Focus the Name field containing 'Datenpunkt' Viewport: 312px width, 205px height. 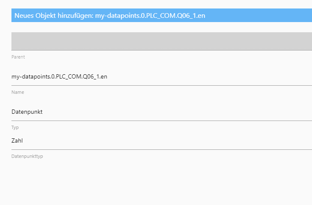[162, 112]
